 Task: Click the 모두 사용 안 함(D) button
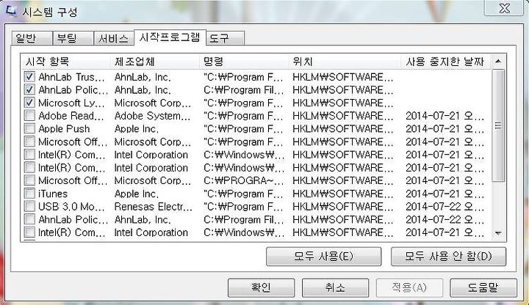tap(448, 257)
